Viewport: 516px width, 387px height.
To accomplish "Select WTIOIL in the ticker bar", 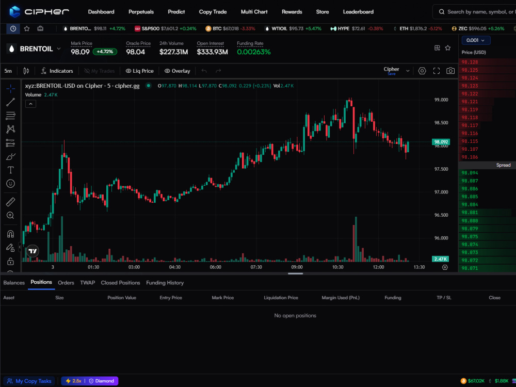I will [293, 28].
